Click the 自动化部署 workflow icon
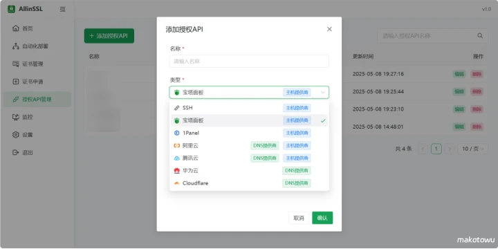The height and width of the screenshot is (249, 498). 15,46
